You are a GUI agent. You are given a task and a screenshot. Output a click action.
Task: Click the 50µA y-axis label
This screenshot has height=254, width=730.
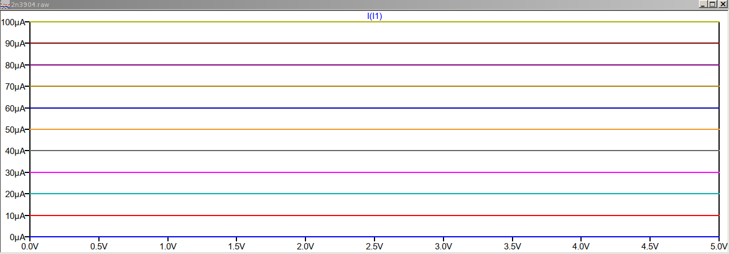pos(15,130)
